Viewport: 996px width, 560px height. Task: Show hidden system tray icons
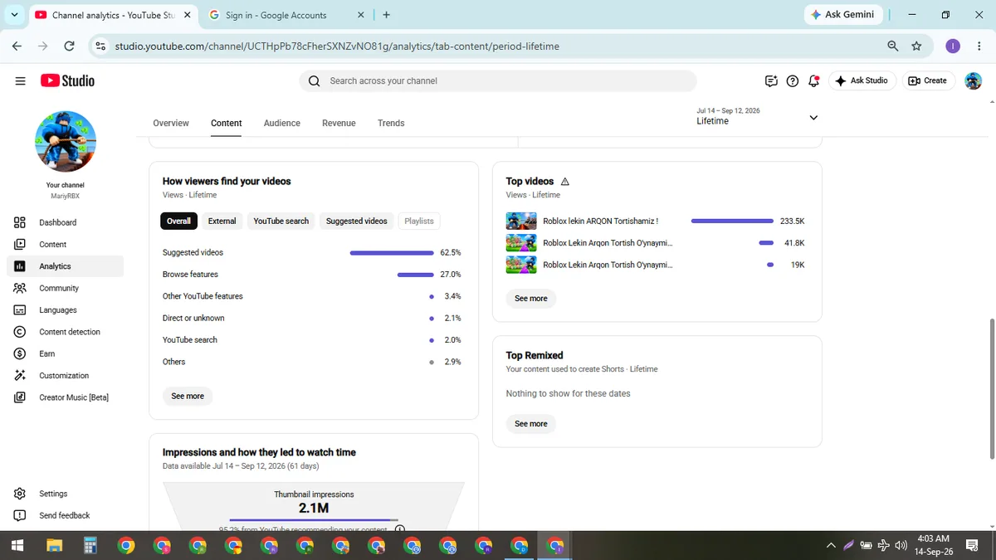tap(831, 545)
